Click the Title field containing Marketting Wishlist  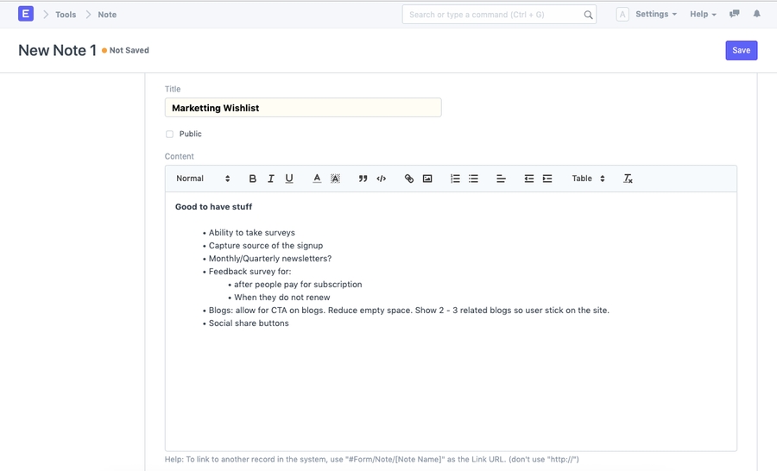303,108
